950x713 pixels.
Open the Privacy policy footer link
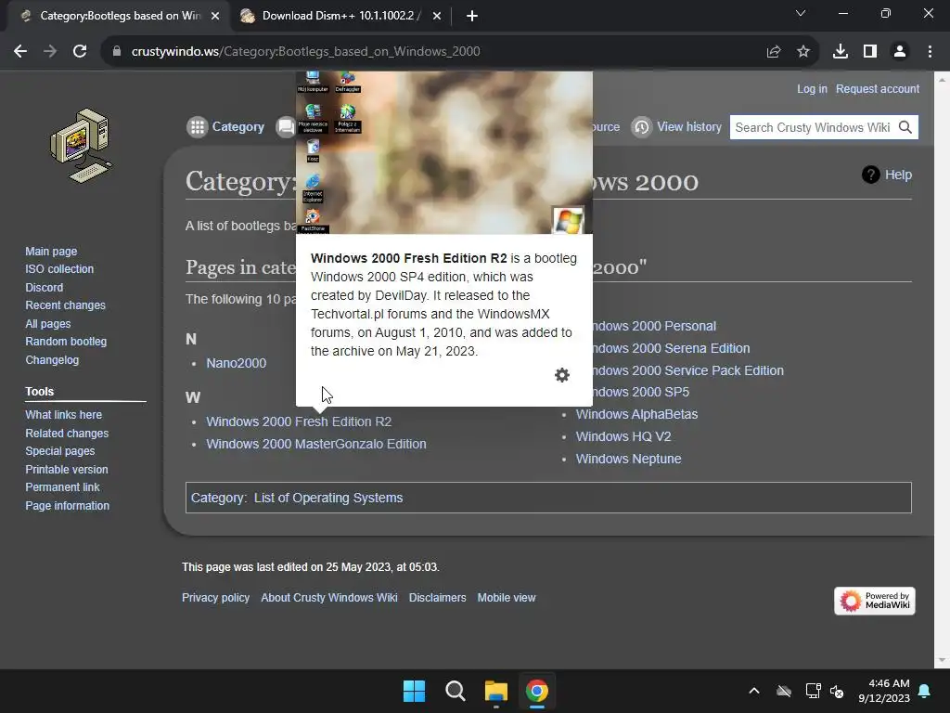[x=215, y=598]
